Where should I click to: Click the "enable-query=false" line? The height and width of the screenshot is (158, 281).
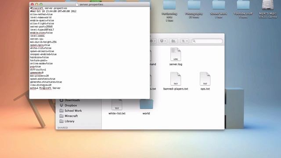(x=42, y=21)
